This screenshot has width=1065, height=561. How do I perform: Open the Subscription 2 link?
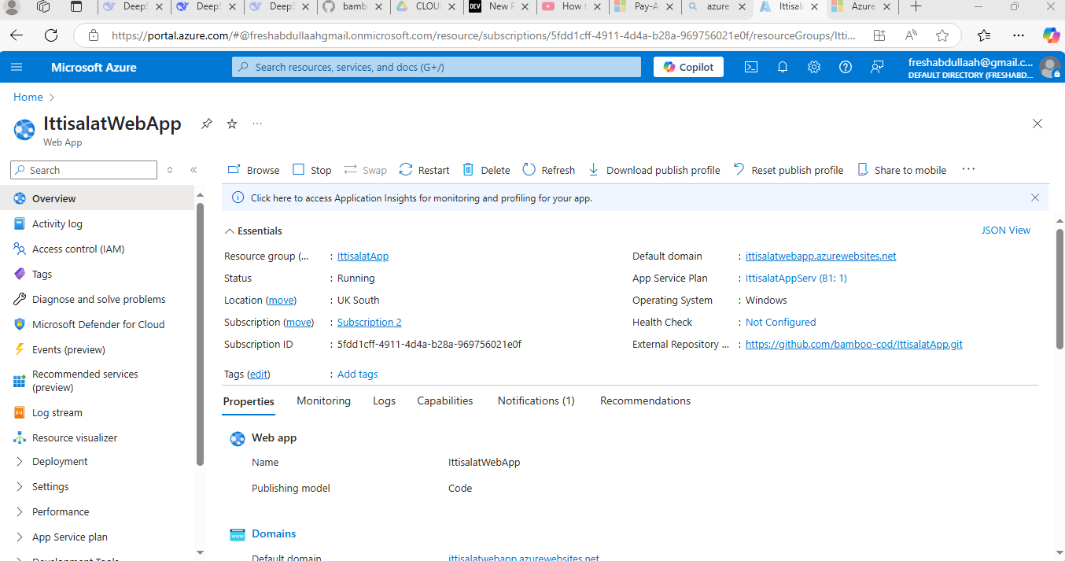click(x=369, y=323)
